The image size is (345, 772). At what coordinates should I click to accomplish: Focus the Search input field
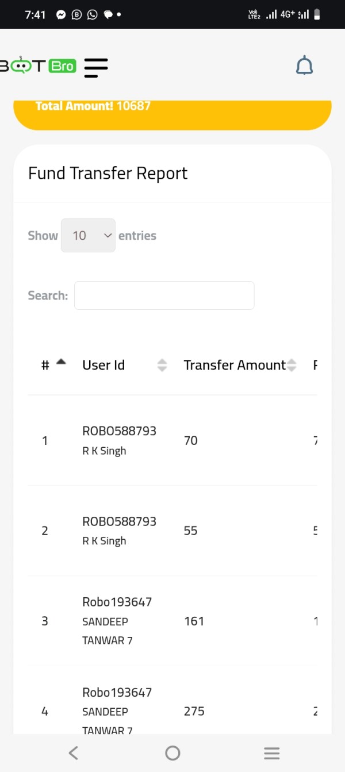(x=164, y=295)
